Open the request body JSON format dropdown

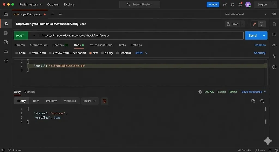click(141, 53)
